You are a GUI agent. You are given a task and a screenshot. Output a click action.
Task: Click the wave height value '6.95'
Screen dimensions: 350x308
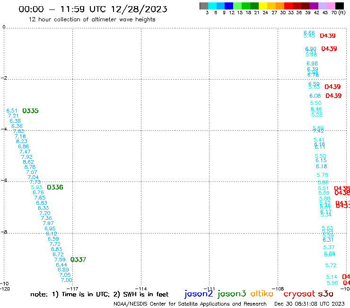(x=50, y=228)
